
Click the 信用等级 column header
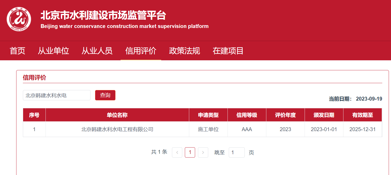coord(247,115)
